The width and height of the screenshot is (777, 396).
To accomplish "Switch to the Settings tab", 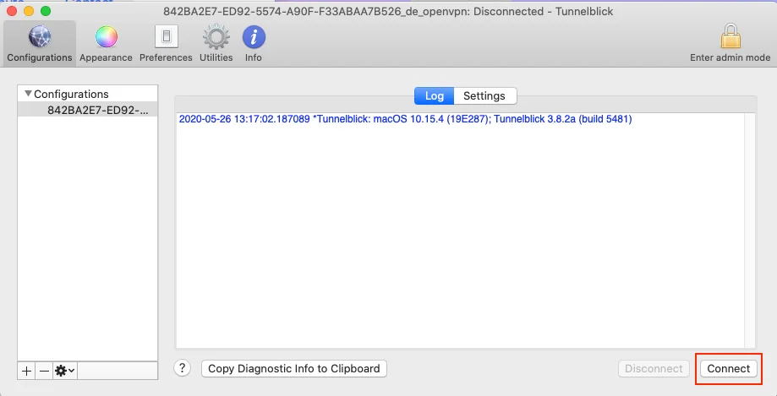I will click(484, 96).
